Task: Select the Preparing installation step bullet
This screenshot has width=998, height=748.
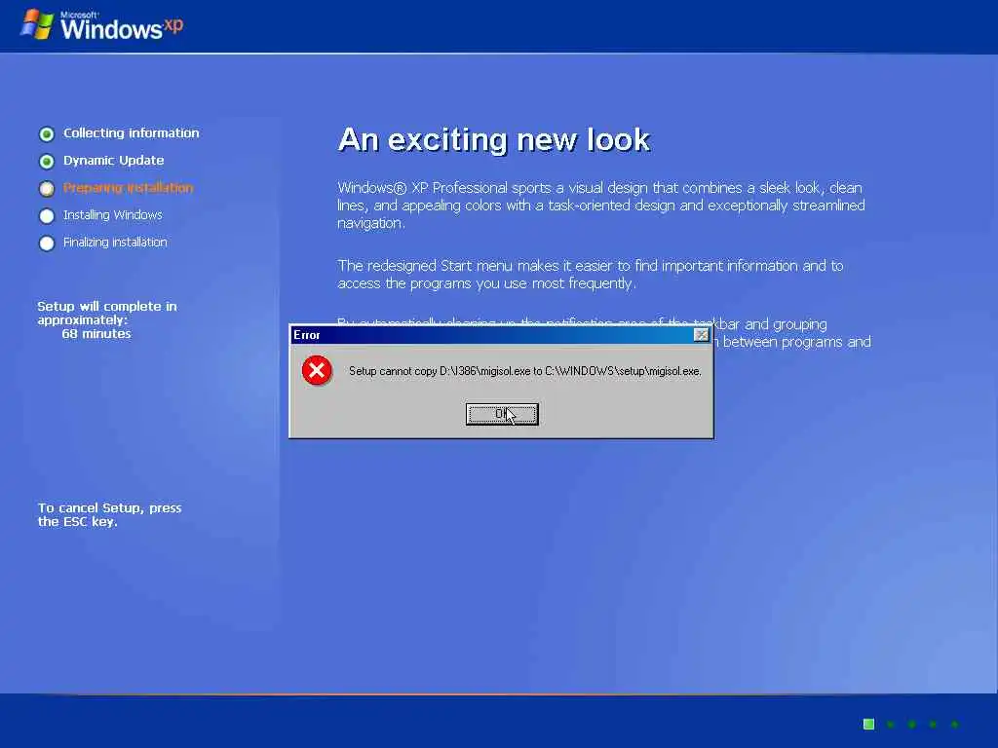Action: [x=47, y=188]
